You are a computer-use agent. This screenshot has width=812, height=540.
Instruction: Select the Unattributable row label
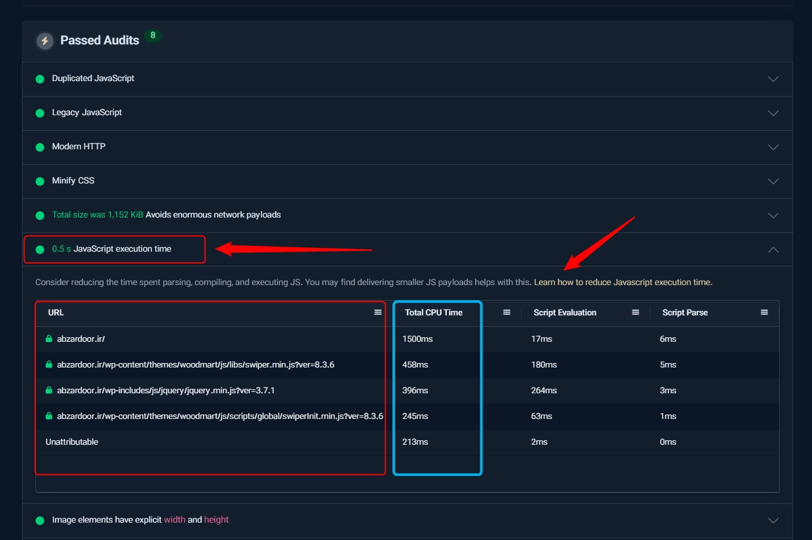click(x=71, y=442)
